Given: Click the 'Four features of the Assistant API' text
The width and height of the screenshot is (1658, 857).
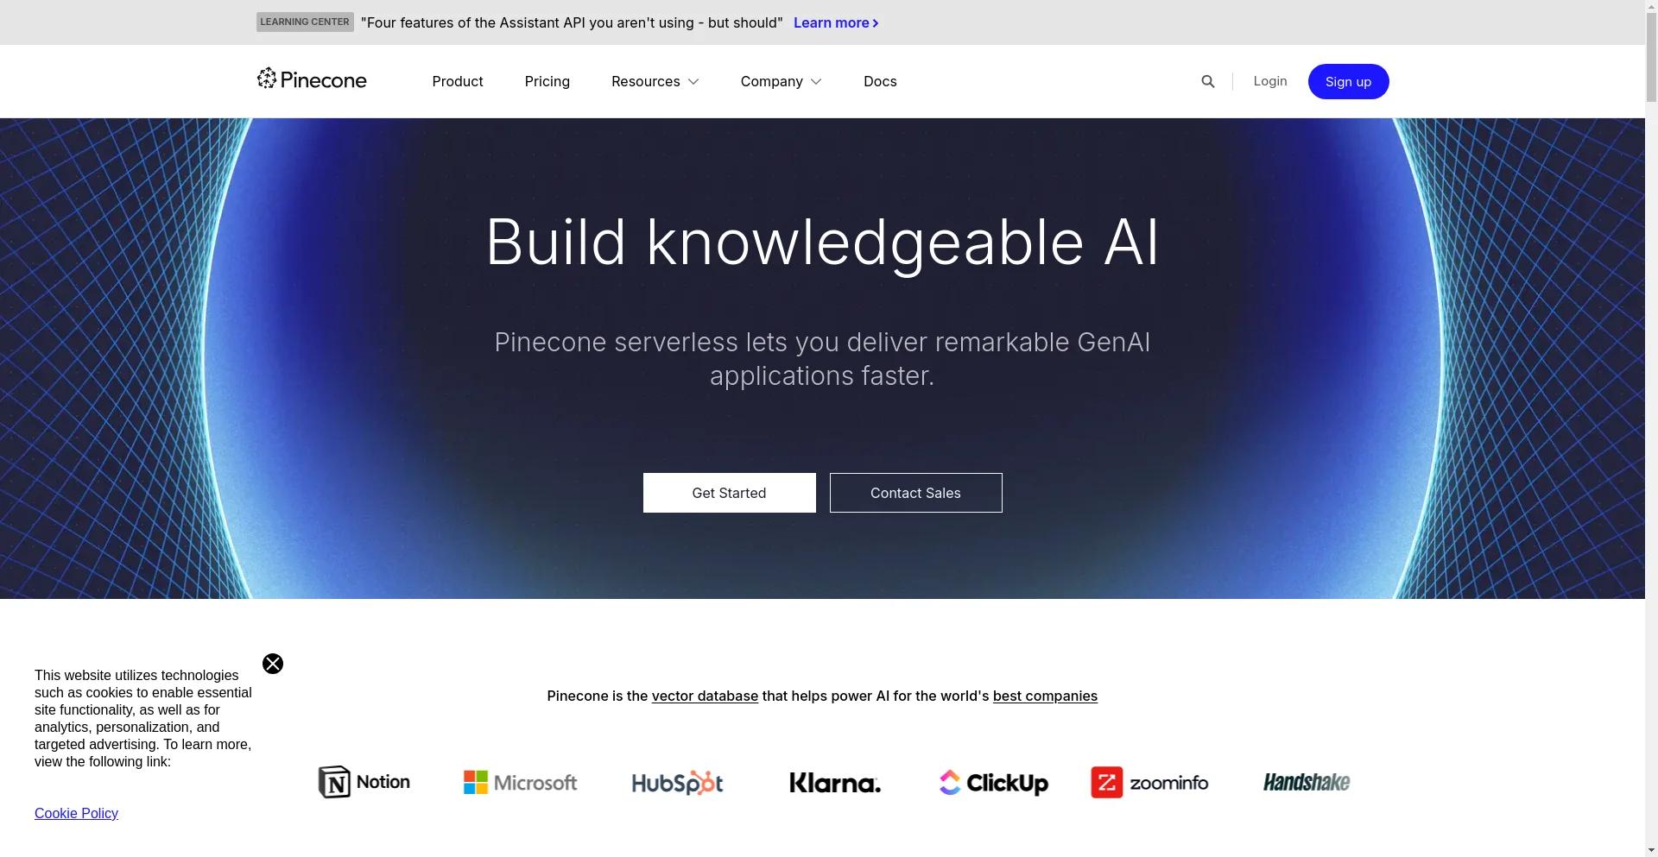Looking at the screenshot, I should [x=572, y=22].
